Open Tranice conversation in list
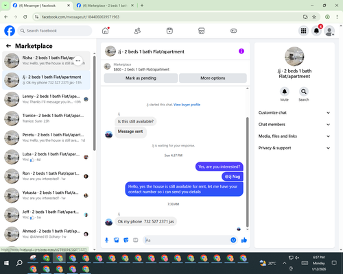Image resolution: width=343 pixels, height=274 pixels. point(46,119)
